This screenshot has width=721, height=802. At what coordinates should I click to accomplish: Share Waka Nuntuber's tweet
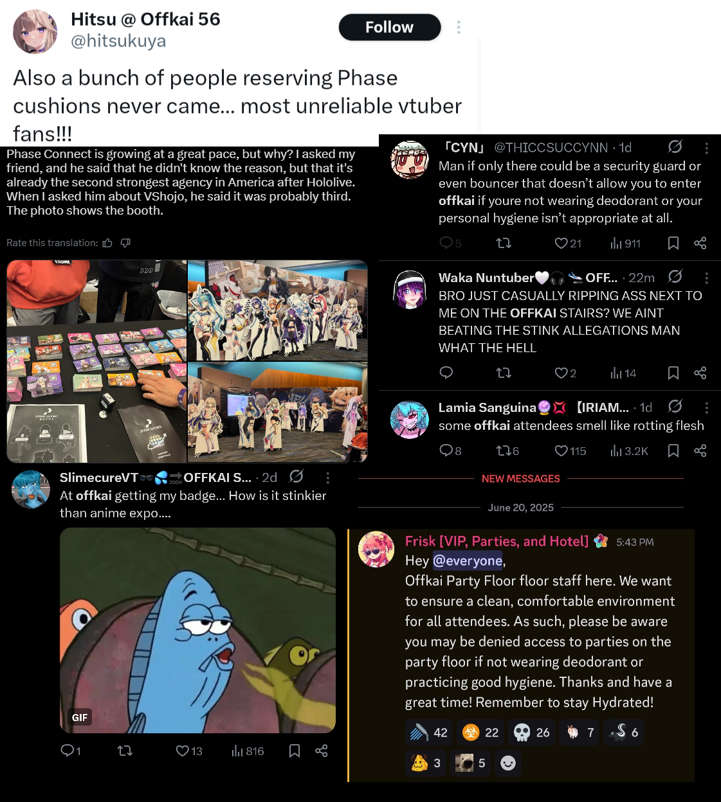[x=700, y=373]
